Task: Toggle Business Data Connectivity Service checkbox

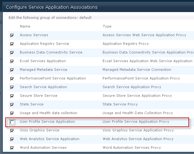Action: pyautogui.click(x=12, y=53)
